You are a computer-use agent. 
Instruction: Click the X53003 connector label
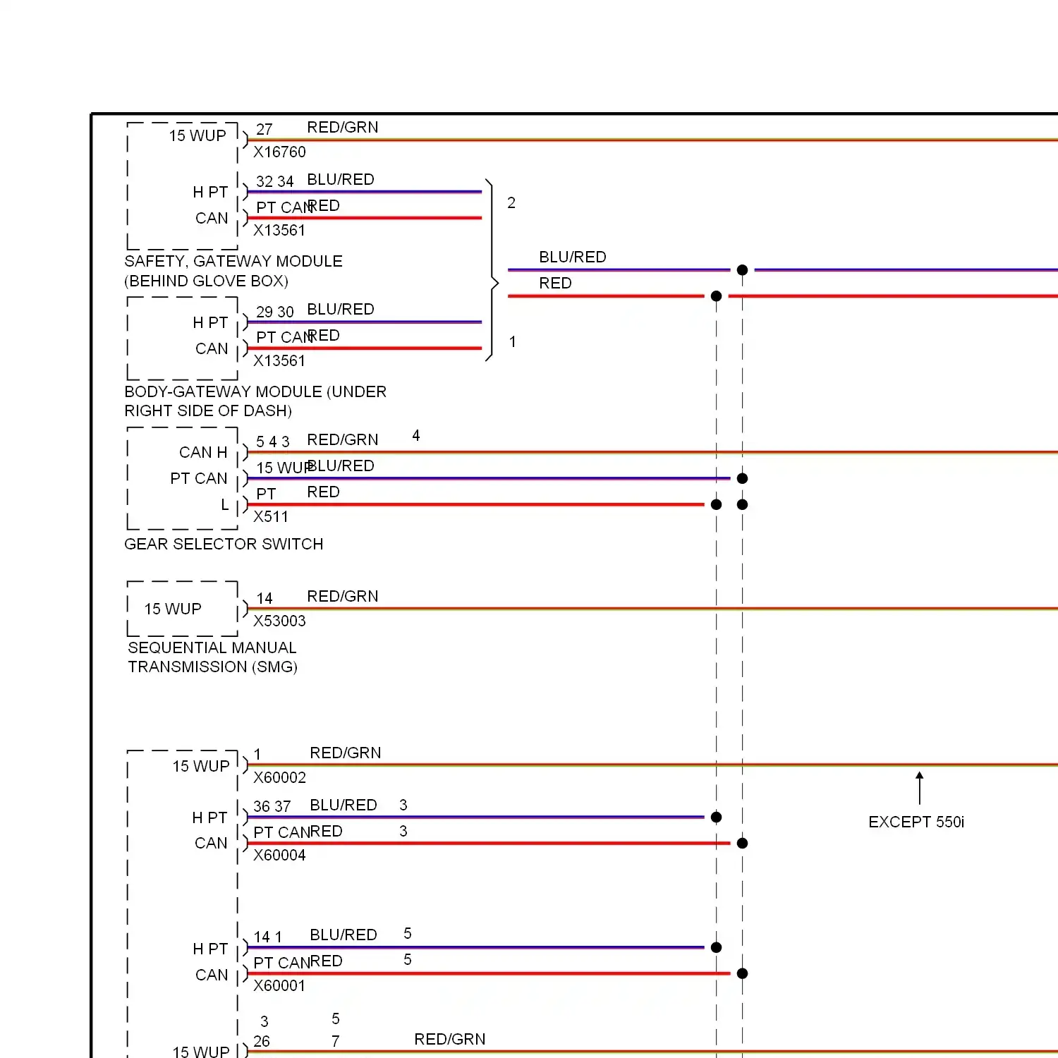[279, 621]
